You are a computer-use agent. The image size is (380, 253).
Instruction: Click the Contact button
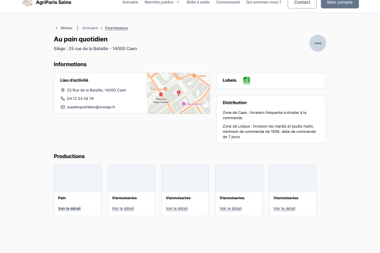click(302, 3)
